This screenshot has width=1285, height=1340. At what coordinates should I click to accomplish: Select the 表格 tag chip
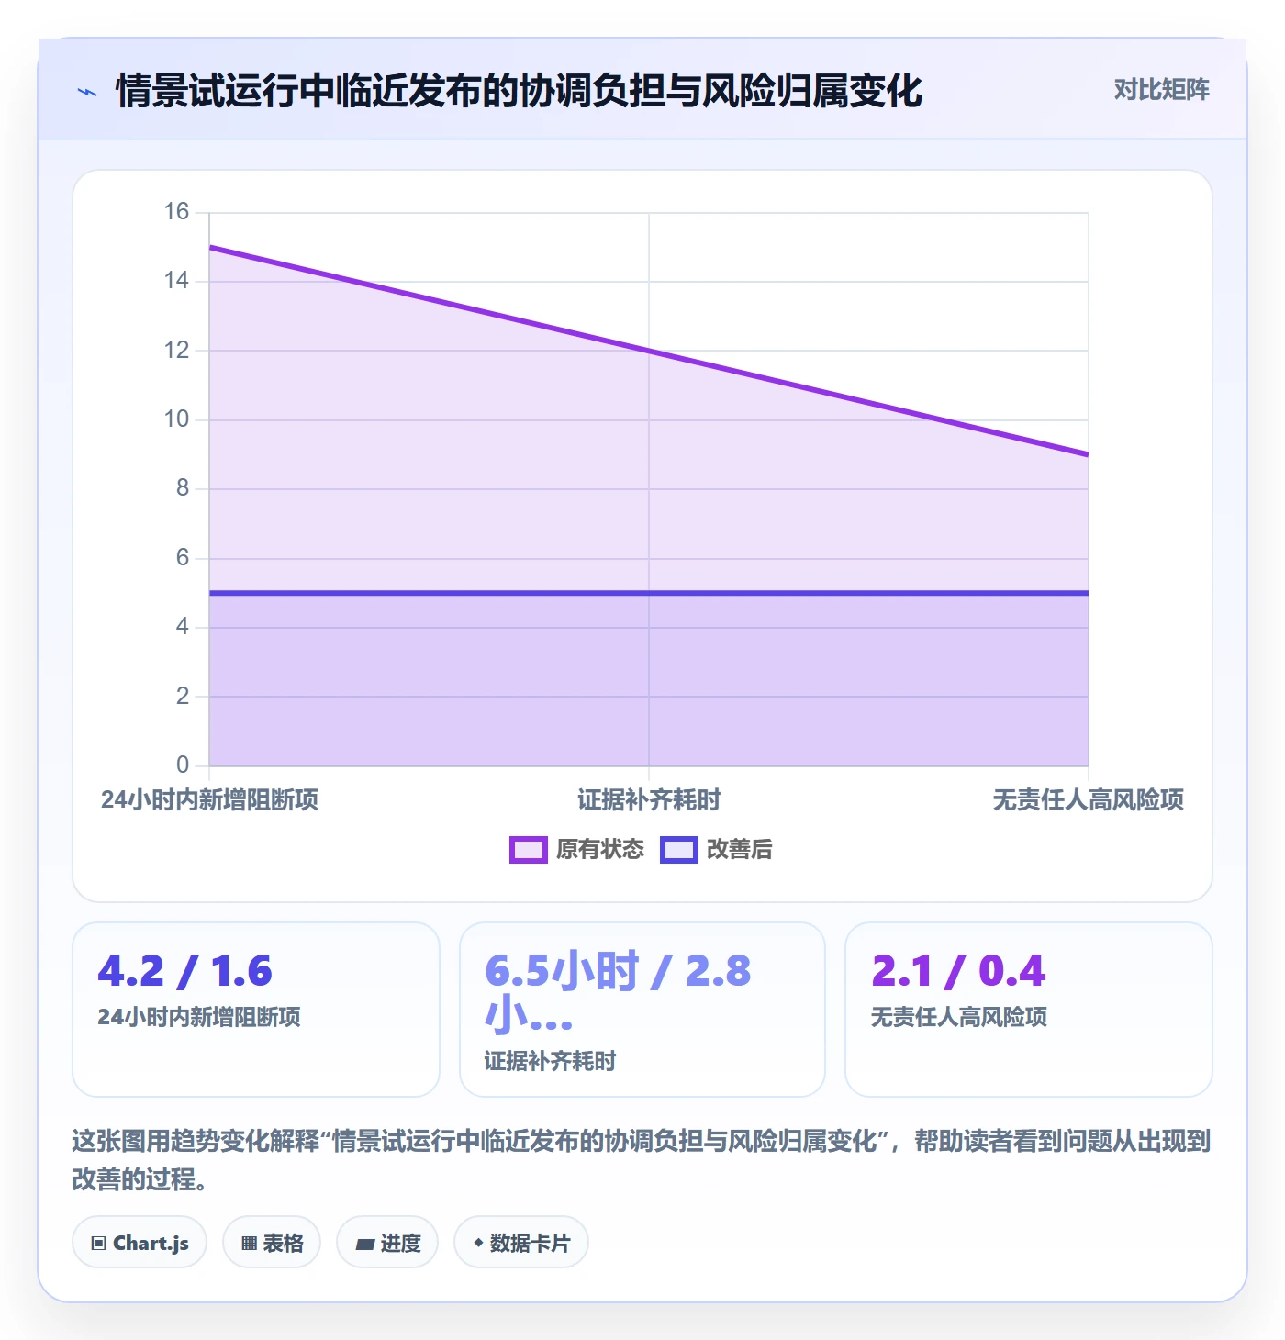(x=272, y=1243)
